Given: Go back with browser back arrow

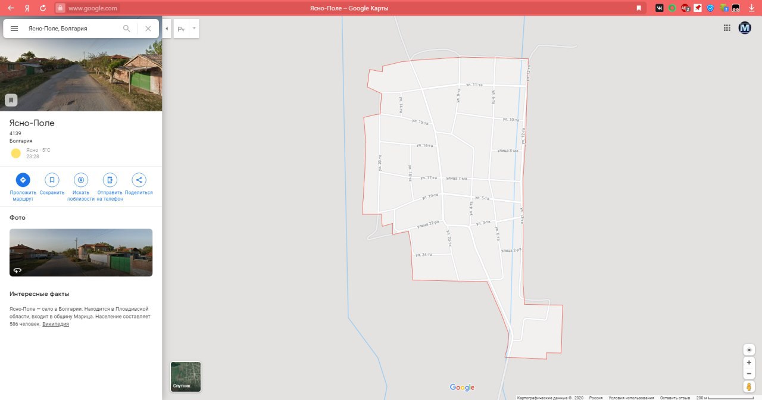Looking at the screenshot, I should (11, 8).
